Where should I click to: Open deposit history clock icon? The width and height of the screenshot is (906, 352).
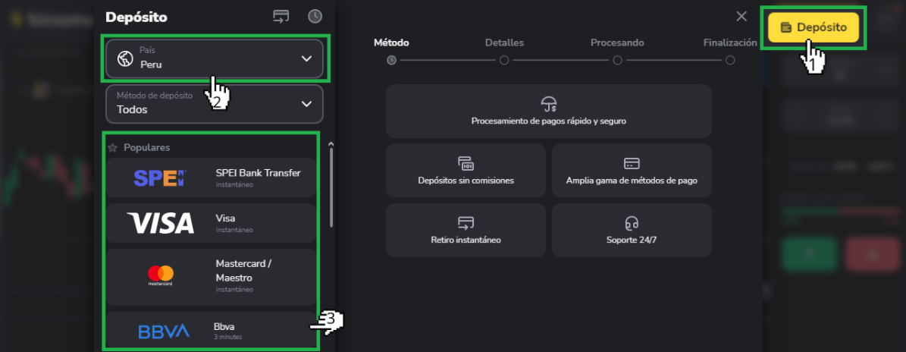pyautogui.click(x=315, y=17)
